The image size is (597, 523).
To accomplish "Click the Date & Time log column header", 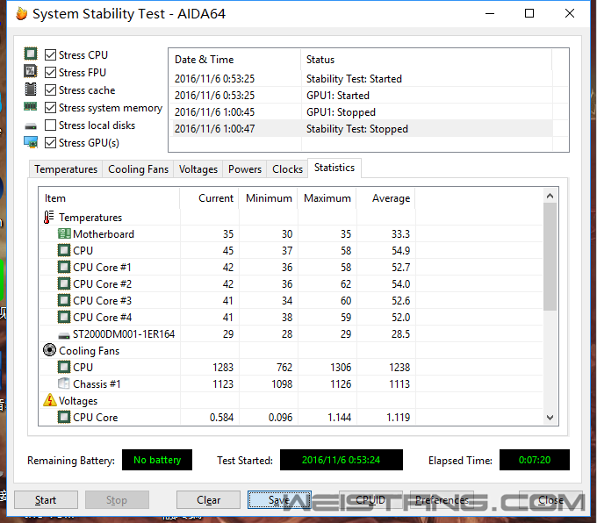I will coord(235,60).
